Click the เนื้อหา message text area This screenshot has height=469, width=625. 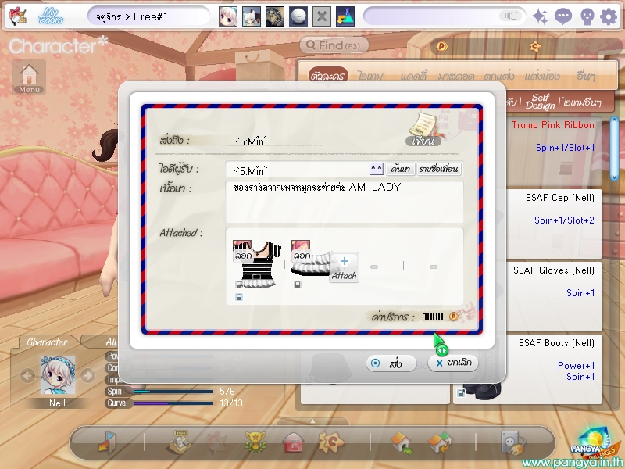tap(345, 202)
